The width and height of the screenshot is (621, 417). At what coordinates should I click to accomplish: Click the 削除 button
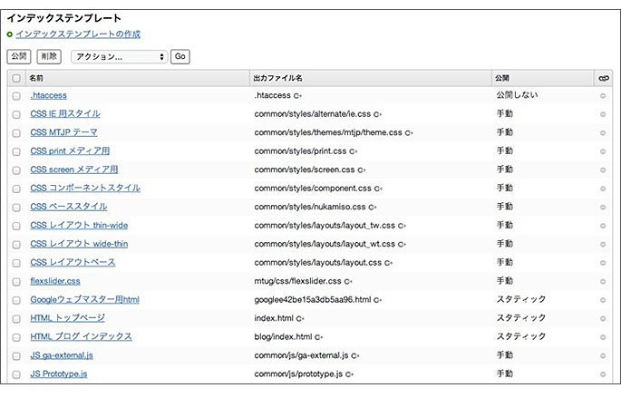pos(49,56)
